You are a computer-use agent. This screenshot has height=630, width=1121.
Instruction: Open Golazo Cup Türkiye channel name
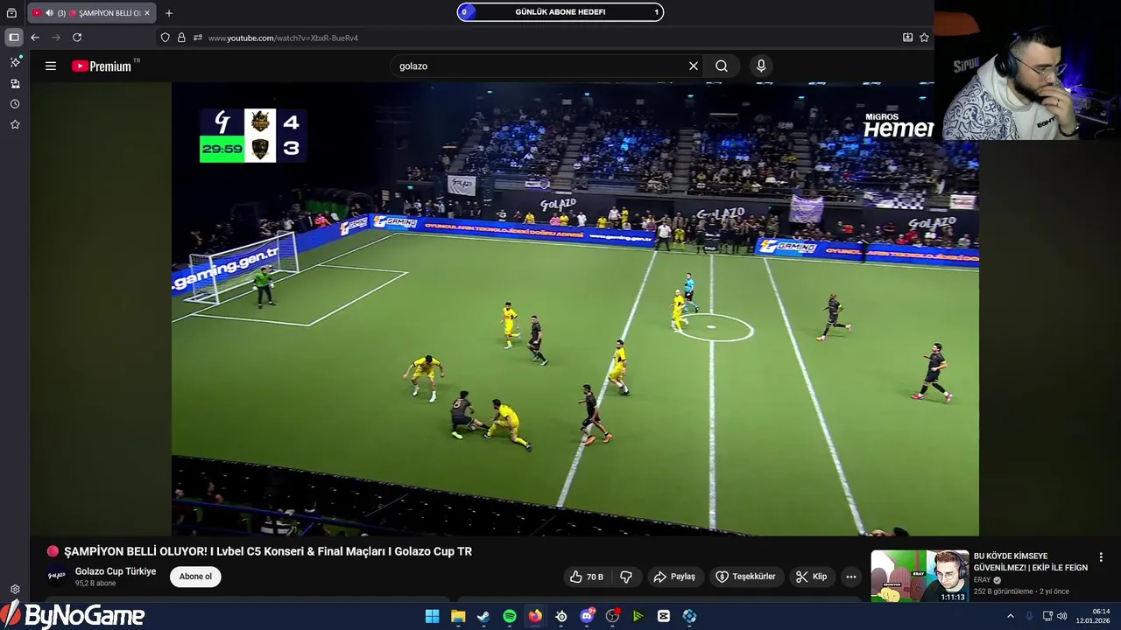[116, 571]
